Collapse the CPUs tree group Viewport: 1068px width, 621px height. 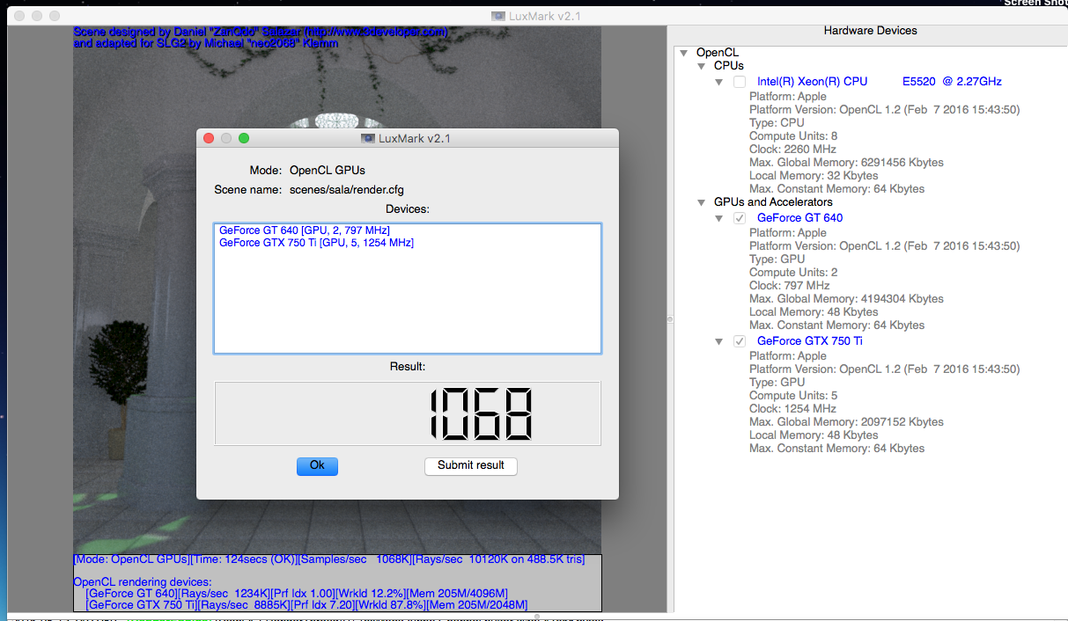coord(702,66)
